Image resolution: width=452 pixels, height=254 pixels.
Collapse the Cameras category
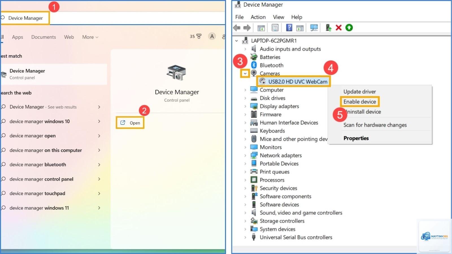tap(245, 74)
